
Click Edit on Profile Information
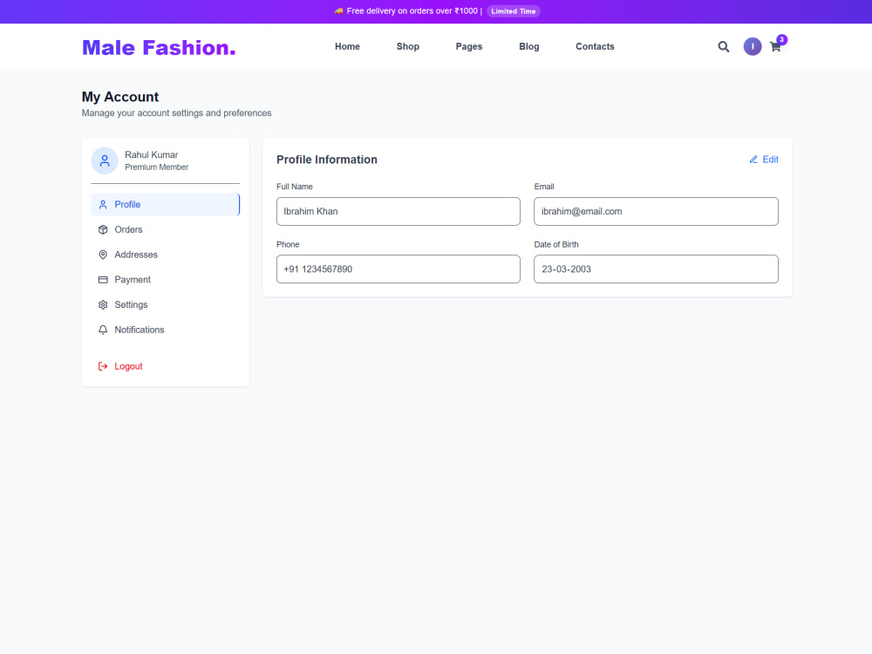pos(764,160)
